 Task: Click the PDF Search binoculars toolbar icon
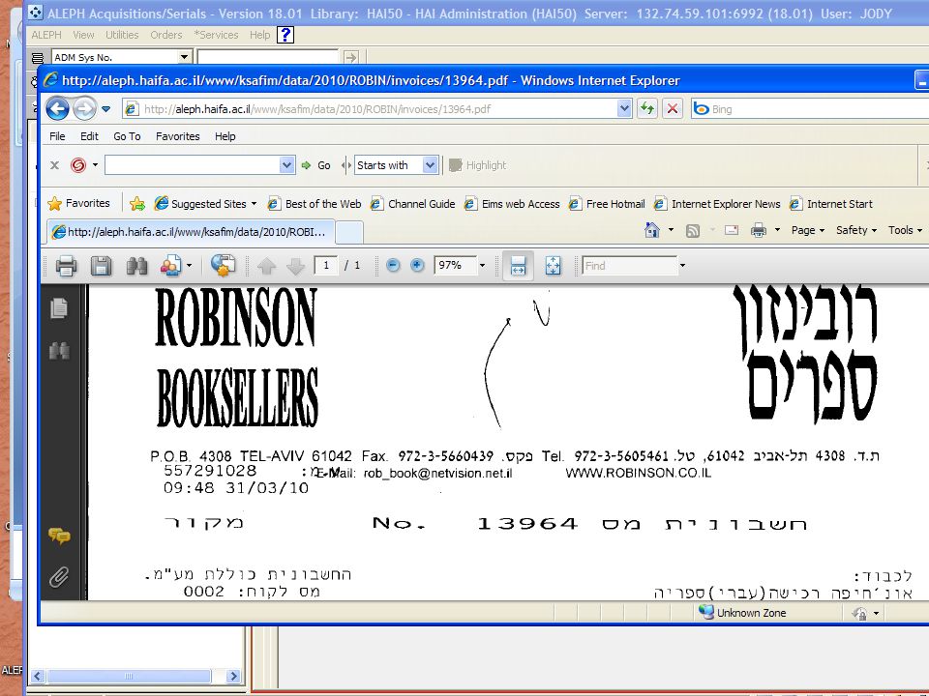[136, 266]
